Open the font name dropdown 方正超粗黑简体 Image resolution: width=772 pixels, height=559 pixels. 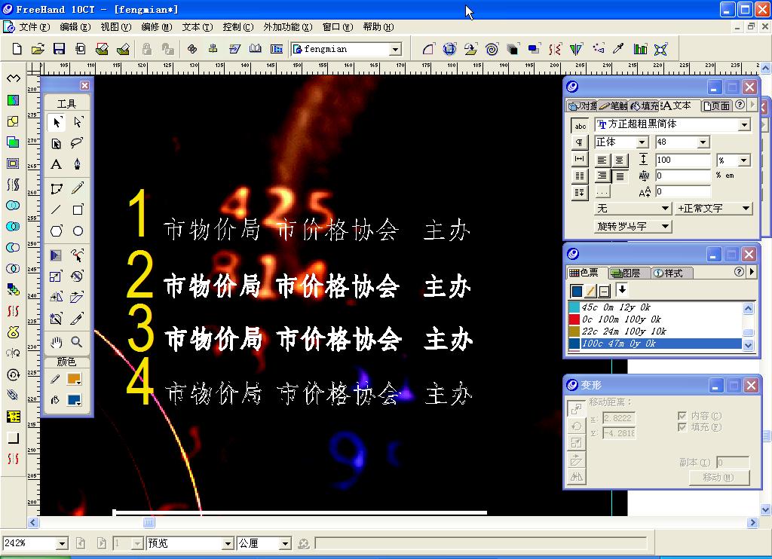(744, 125)
